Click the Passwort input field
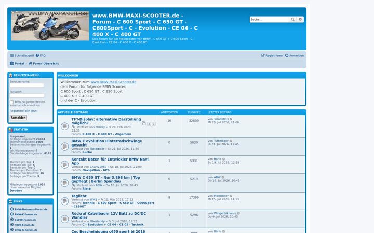This screenshot has width=374, height=233. (x=26, y=95)
